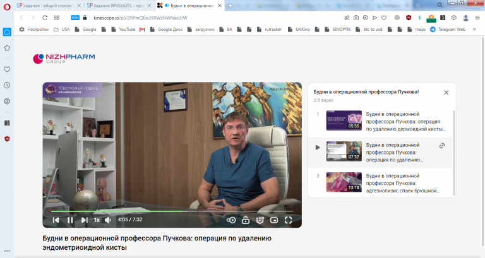Reload the current page
Viewport: 485px width, 258px height.
pos(45,18)
